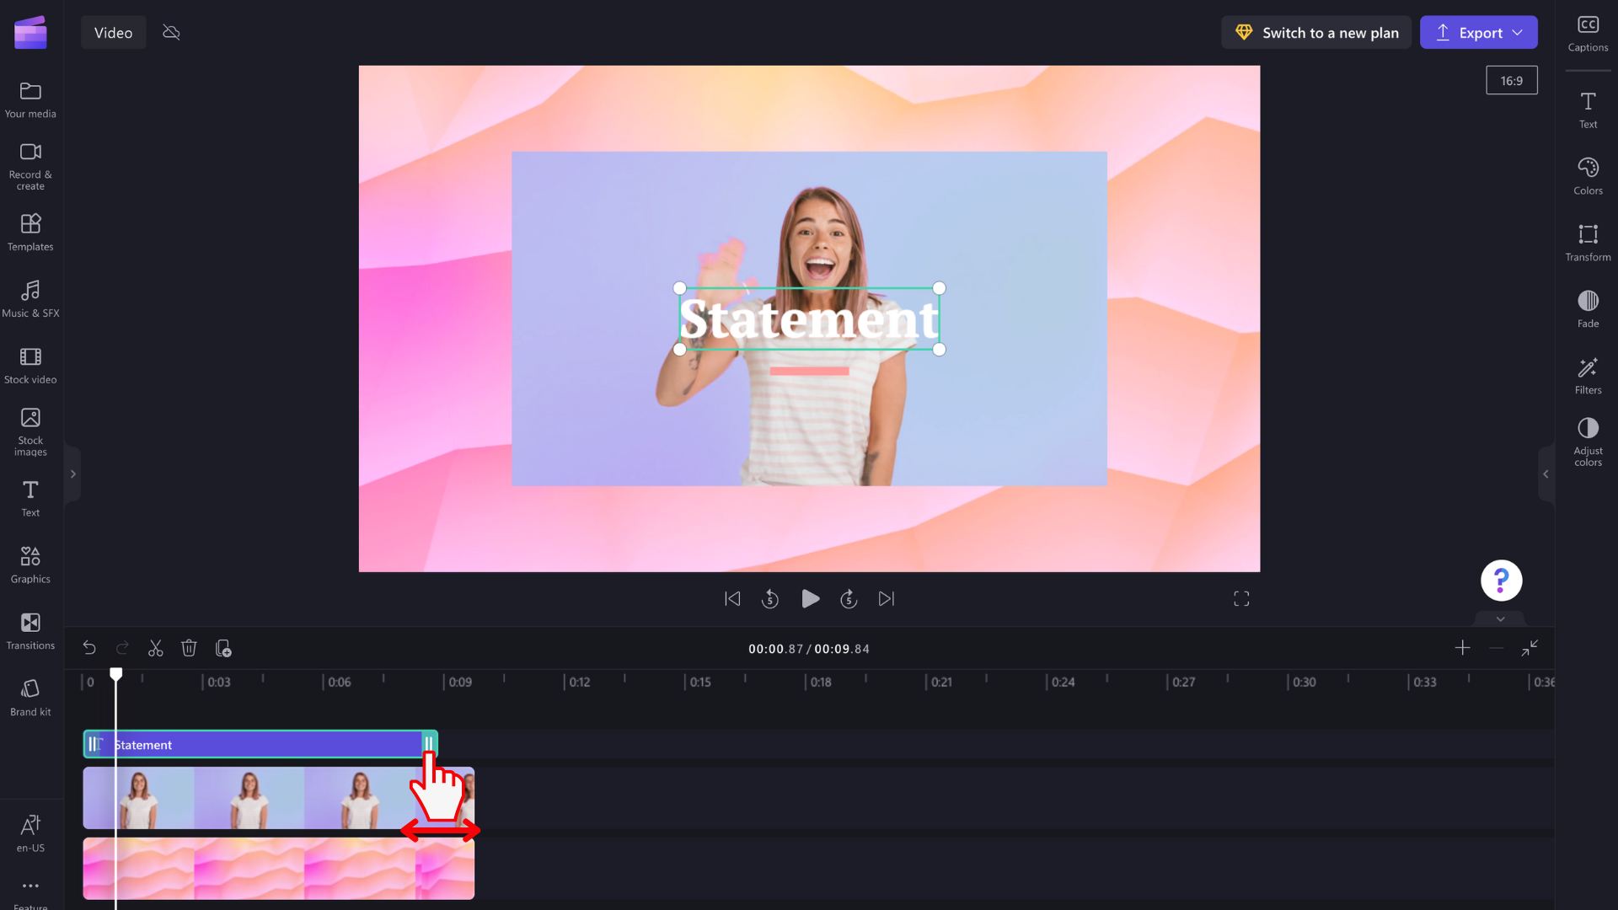Select the Record & create tool
This screenshot has width=1618, height=910.
click(x=30, y=165)
